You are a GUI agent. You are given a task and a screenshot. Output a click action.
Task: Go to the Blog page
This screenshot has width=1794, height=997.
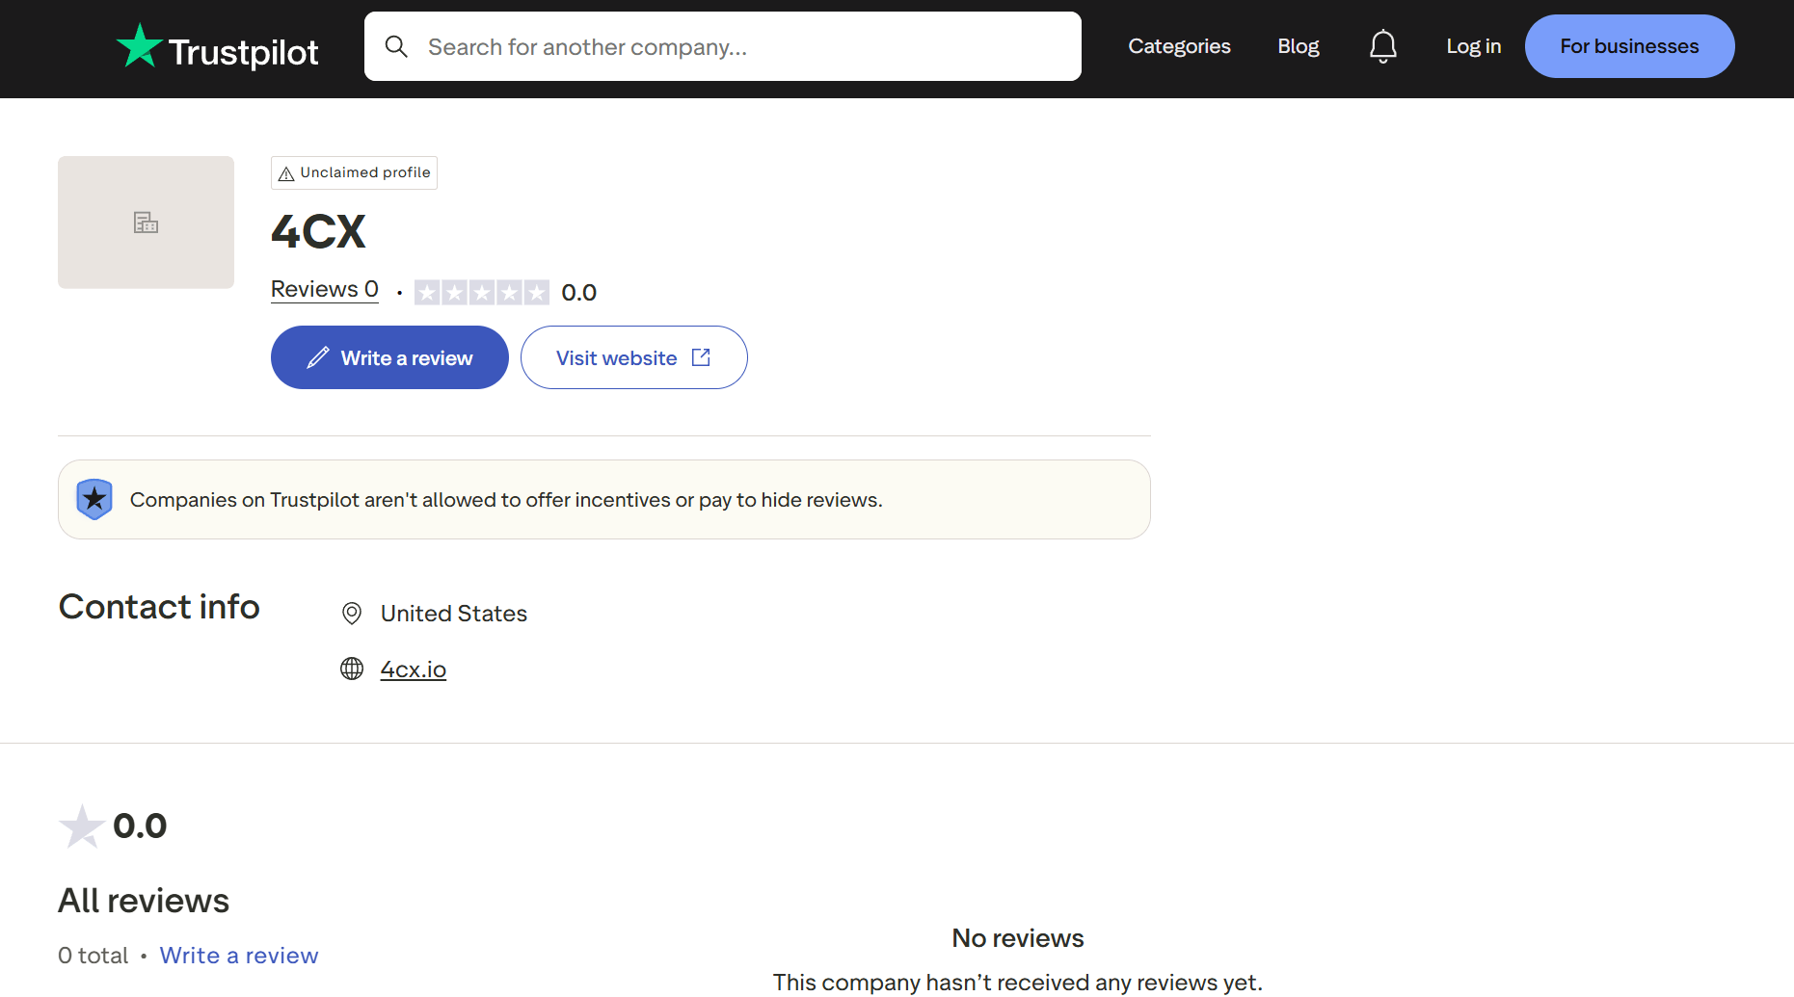[1298, 46]
